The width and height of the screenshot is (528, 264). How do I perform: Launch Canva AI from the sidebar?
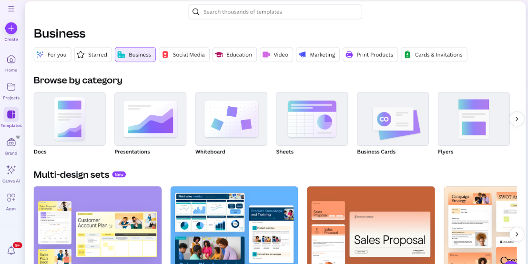(x=11, y=170)
